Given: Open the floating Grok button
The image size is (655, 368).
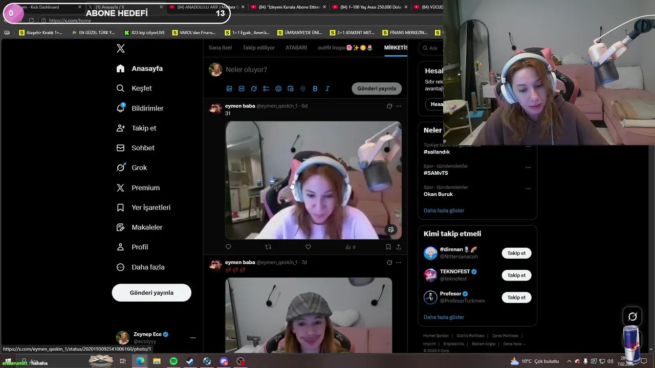Looking at the screenshot, I should tap(632, 316).
